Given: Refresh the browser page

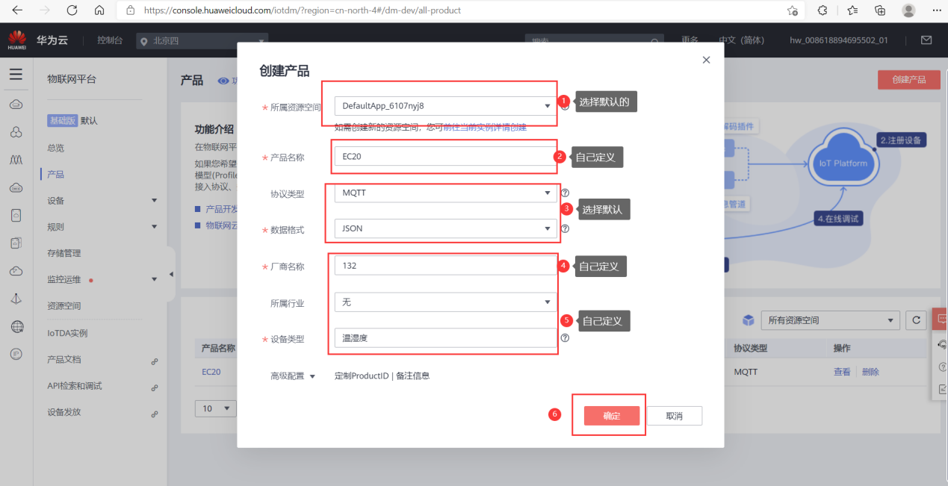Looking at the screenshot, I should [72, 10].
